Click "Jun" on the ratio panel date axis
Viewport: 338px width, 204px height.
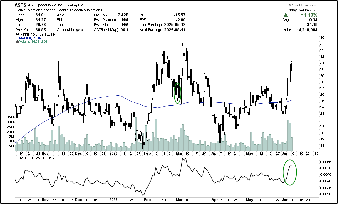tap(285, 200)
